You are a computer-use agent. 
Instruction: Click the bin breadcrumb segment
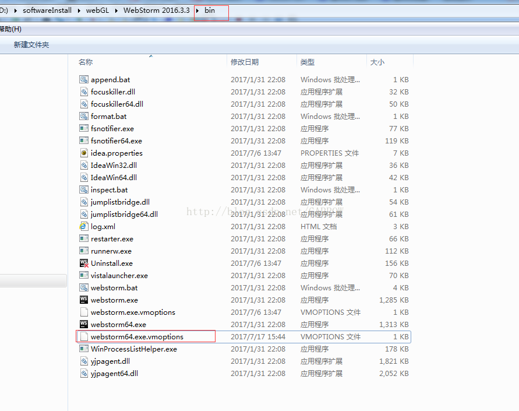pos(210,10)
